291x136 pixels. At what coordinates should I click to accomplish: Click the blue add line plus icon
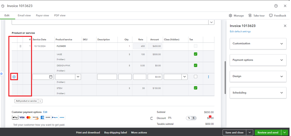tap(14, 77)
